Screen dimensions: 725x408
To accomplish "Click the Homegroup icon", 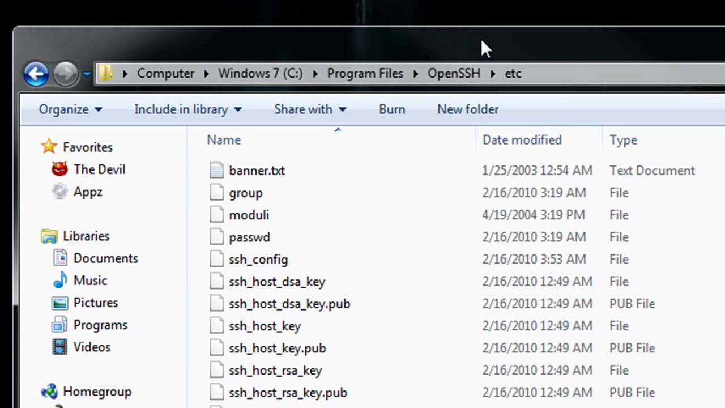I will (49, 391).
